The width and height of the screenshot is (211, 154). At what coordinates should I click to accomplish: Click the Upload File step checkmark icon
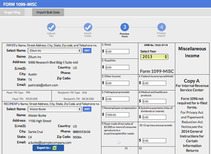(51, 27)
